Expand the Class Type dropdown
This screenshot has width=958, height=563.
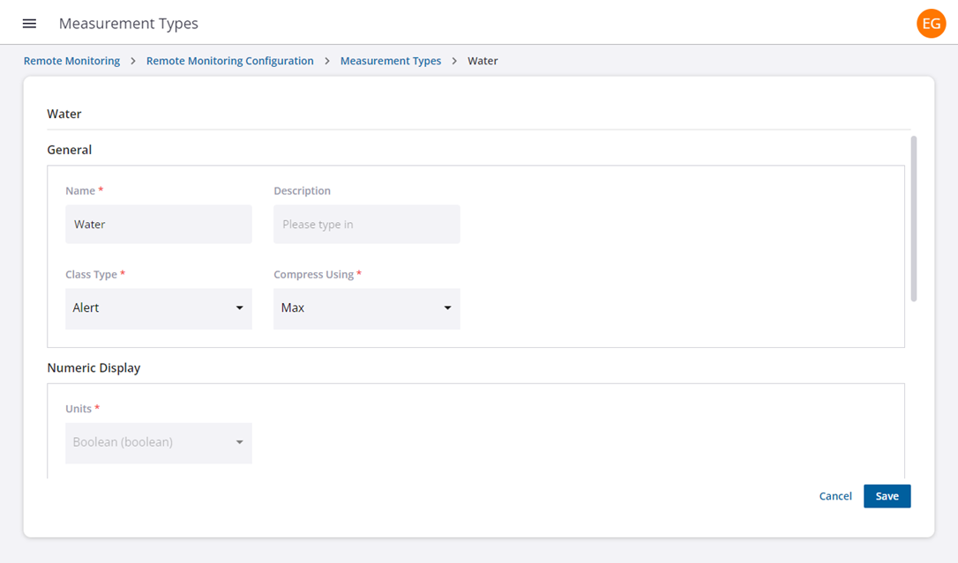point(158,308)
